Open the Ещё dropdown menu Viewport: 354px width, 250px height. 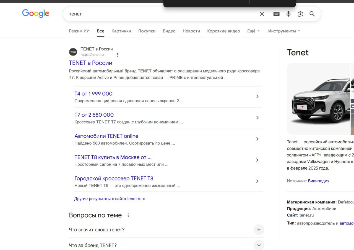[x=253, y=31]
